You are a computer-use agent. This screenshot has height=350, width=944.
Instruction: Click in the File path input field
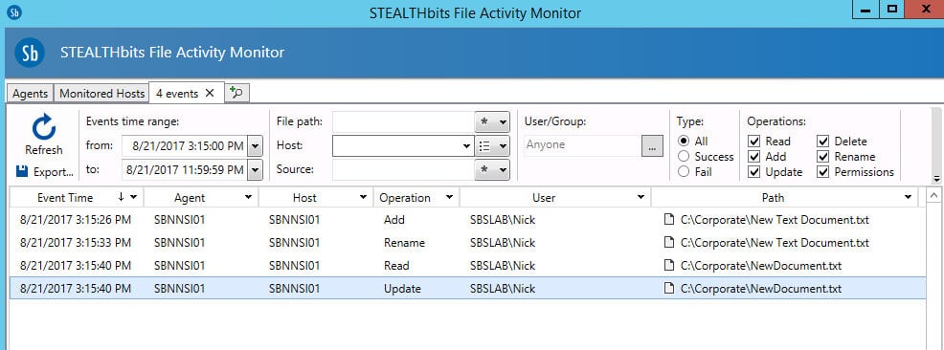tap(403, 122)
